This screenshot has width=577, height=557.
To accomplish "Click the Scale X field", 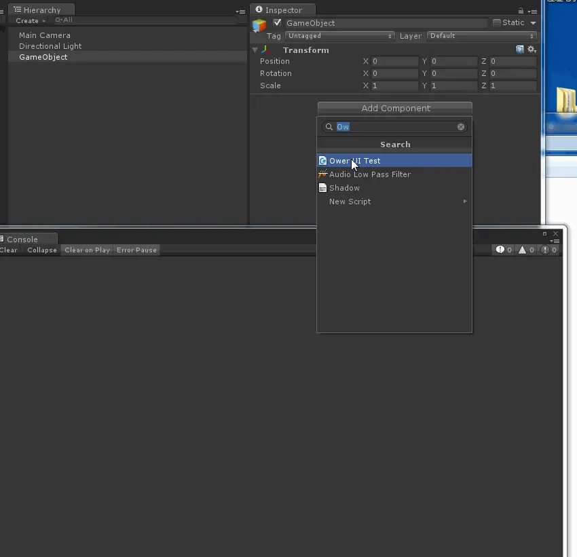I will click(394, 85).
